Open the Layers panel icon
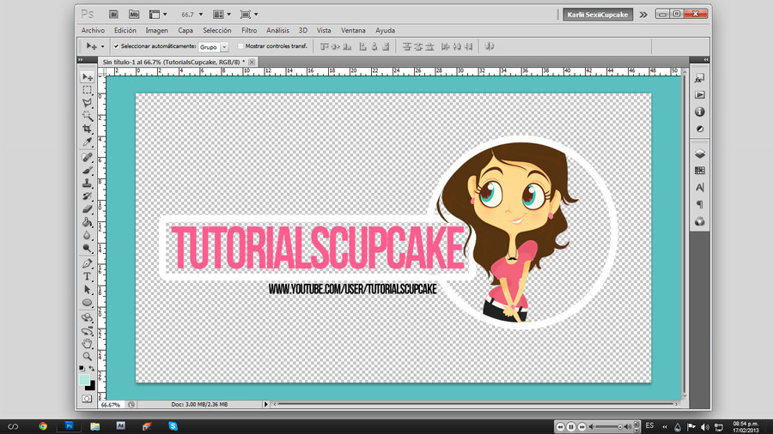Viewport: 773px width, 434px height. click(699, 154)
